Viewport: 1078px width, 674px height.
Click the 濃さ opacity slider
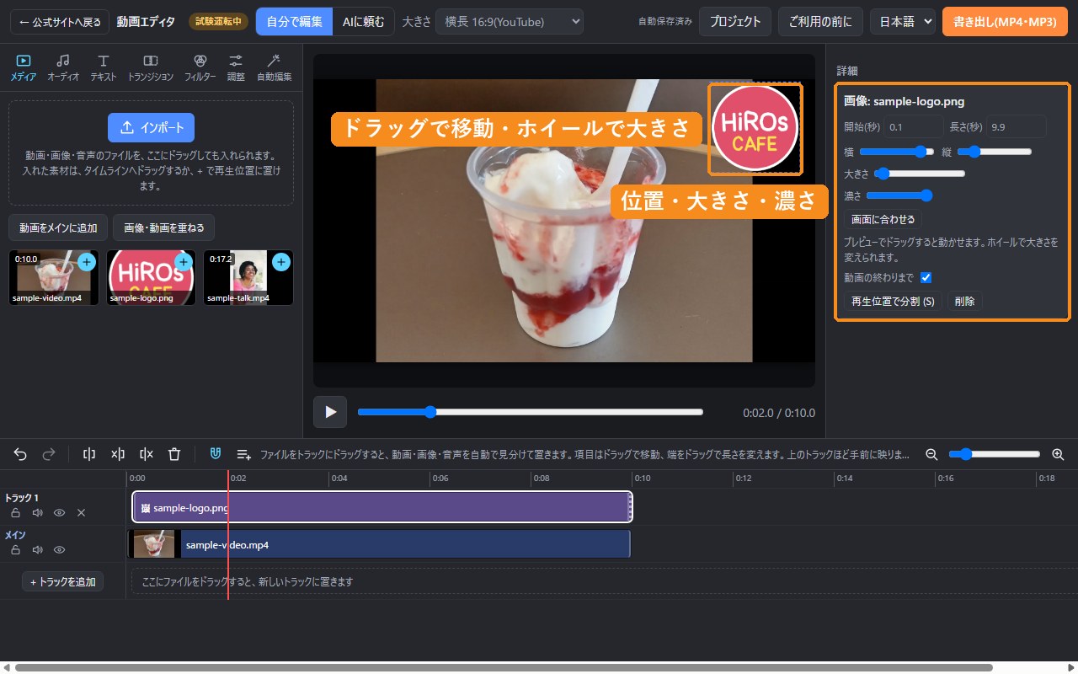[899, 195]
